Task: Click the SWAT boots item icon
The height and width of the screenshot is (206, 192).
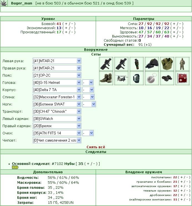Action: click(x=106, y=78)
